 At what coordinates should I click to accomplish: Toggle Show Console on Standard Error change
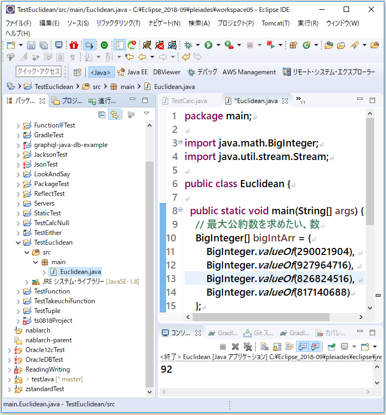[315, 347]
